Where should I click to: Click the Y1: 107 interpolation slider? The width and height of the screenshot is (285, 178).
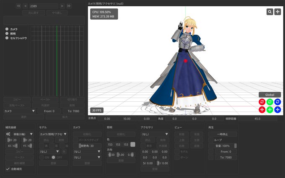pos(27,146)
